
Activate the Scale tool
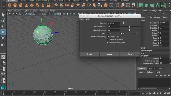tap(3, 44)
